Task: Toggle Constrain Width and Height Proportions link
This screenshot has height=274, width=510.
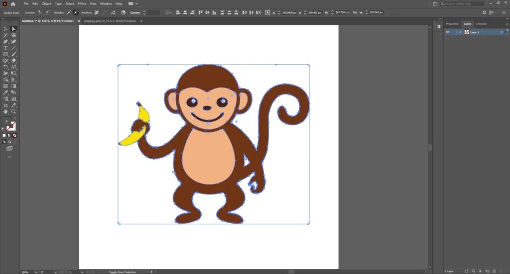Action: coord(355,12)
